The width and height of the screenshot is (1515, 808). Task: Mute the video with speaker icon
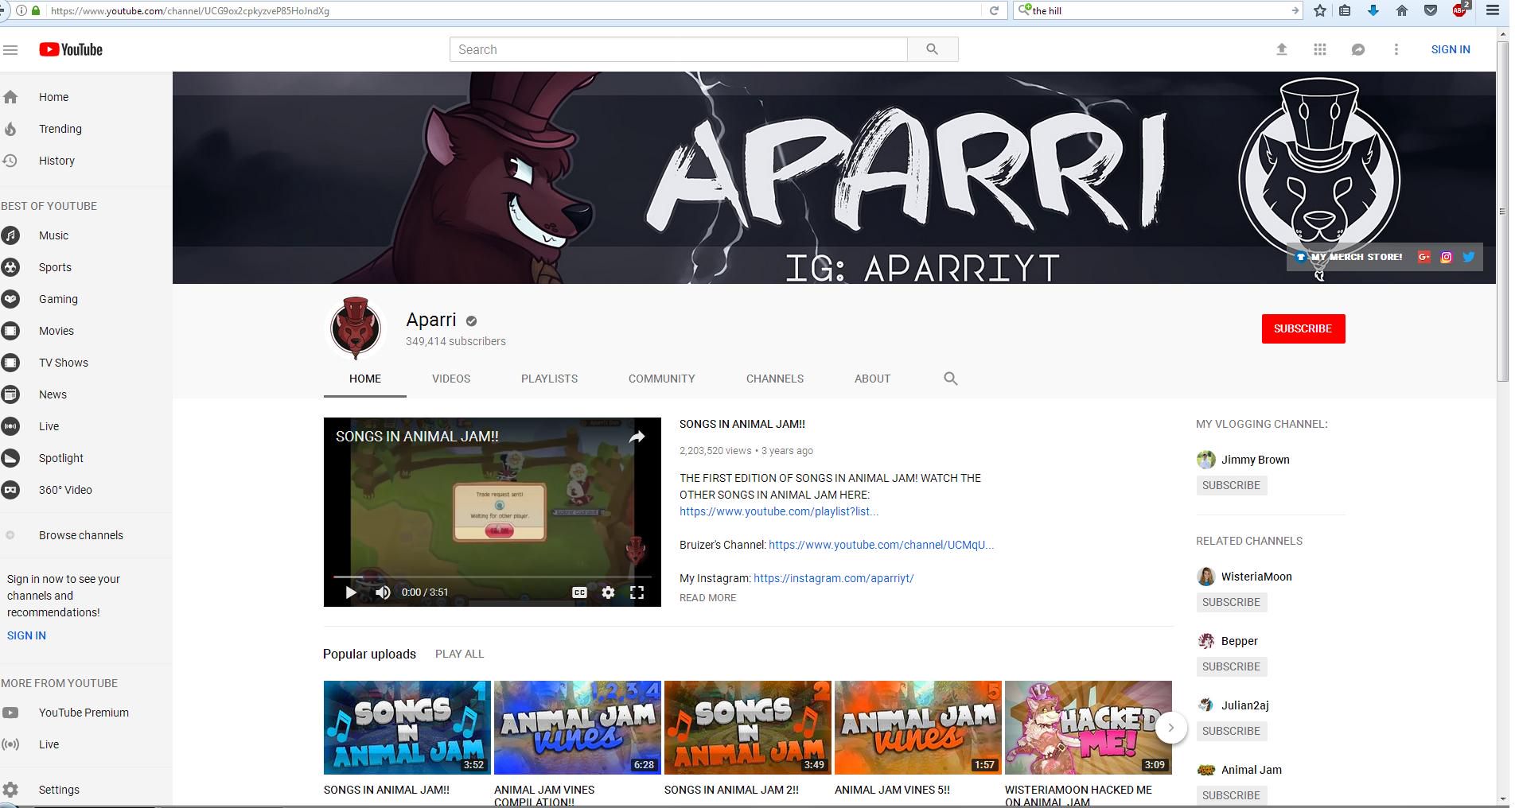point(383,592)
